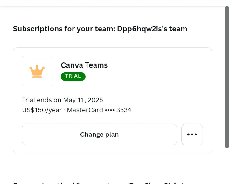Click the Canva Teams plan title
229x184 pixels.
pyautogui.click(x=84, y=65)
